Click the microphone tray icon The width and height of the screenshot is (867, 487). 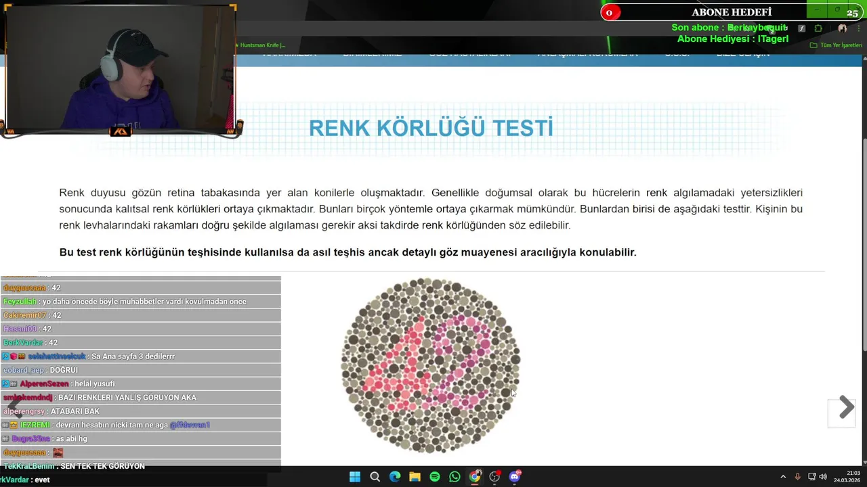(x=798, y=477)
